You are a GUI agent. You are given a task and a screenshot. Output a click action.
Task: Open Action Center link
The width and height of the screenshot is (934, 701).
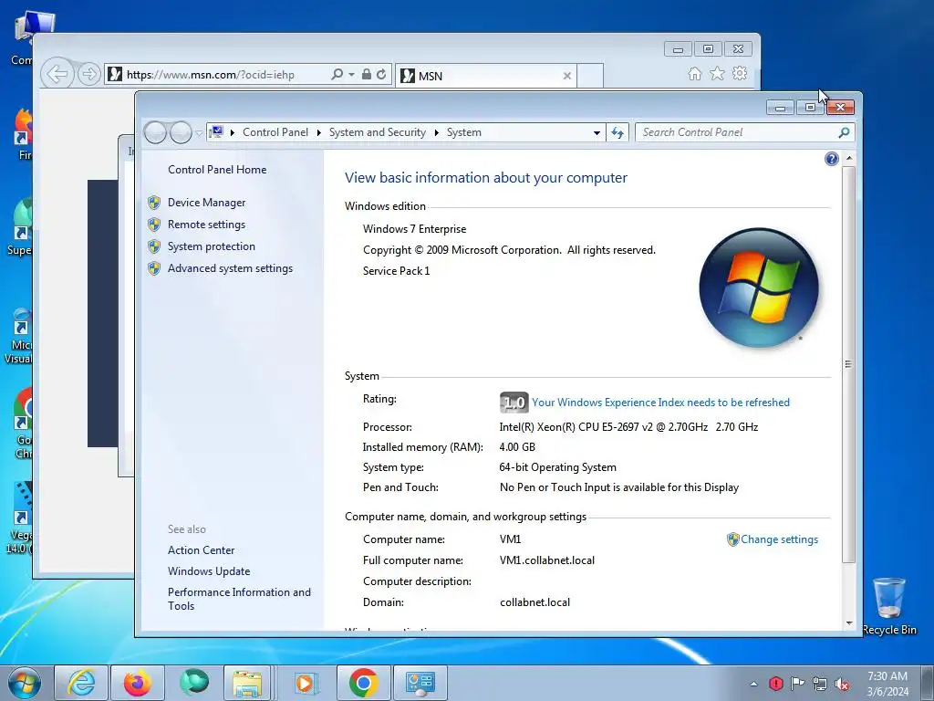pyautogui.click(x=201, y=550)
